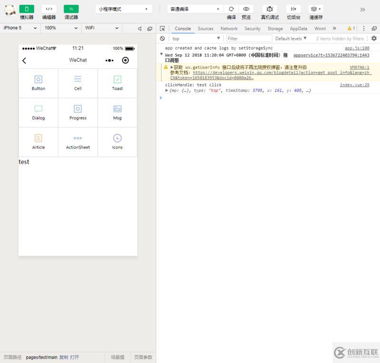Open the simulator three-dot menu
This screenshot has height=363, width=380.
click(x=110, y=60)
